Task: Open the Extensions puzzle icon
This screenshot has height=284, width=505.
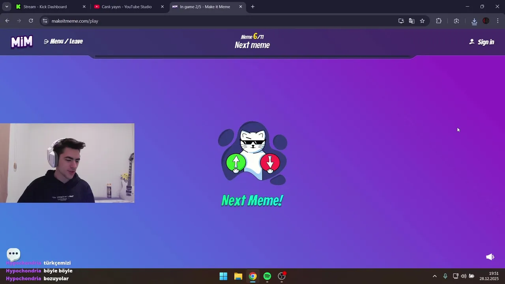Action: tap(439, 21)
